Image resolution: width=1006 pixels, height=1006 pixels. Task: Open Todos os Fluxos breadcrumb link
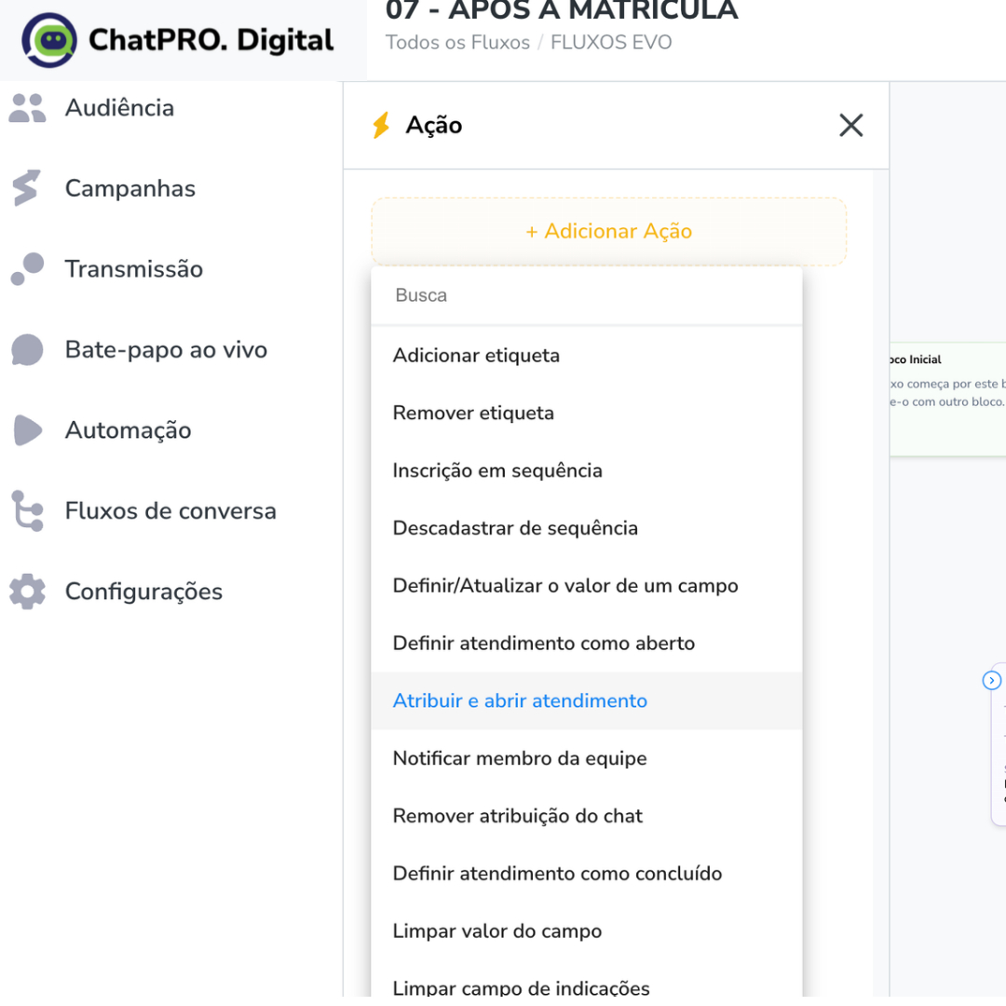pos(457,42)
